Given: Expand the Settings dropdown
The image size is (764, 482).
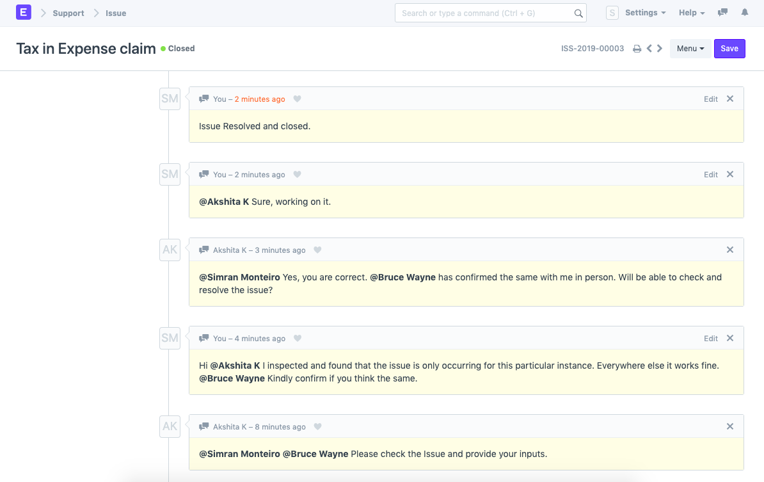Looking at the screenshot, I should tap(645, 13).
